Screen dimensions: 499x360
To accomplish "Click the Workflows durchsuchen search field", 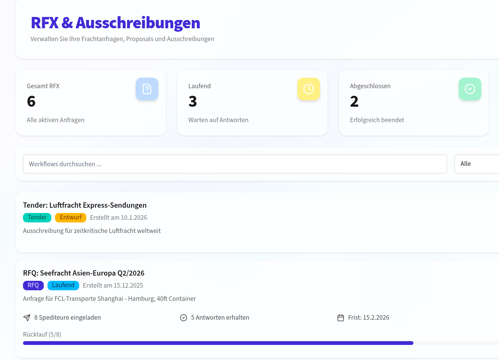I will [x=235, y=164].
